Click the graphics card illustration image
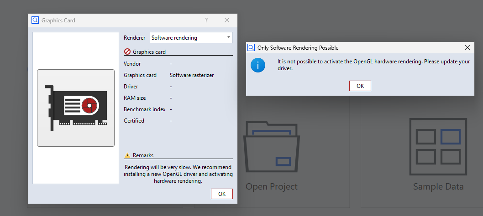The image size is (483, 216). tap(76, 108)
